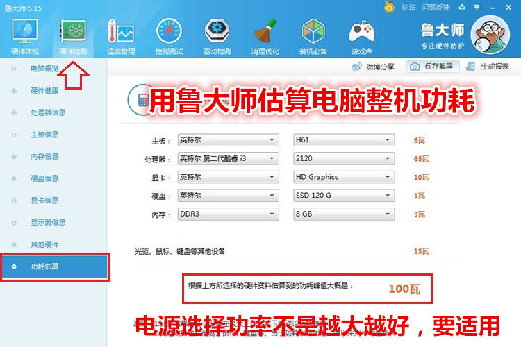Select 其他硬件 in sidebar
The width and height of the screenshot is (521, 347).
tap(44, 244)
